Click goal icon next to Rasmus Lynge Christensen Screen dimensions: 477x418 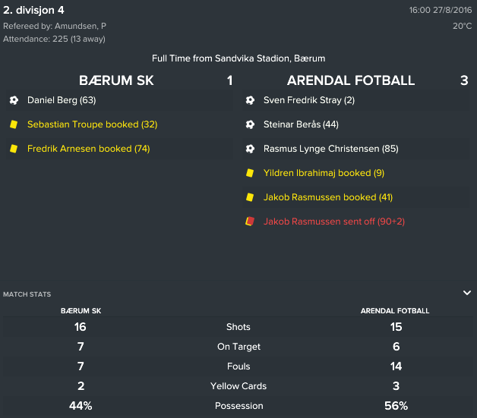tap(250, 149)
